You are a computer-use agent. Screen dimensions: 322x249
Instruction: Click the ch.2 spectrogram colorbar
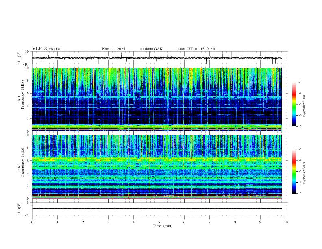coord(294,171)
